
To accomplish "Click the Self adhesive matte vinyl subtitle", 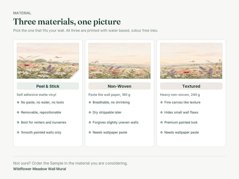I will click(x=36, y=95).
